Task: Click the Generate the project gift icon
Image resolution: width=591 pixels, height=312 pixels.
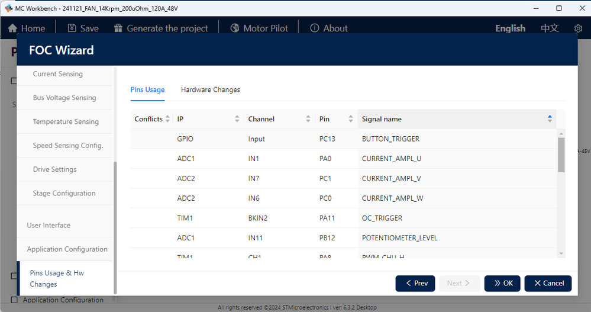Action: point(118,28)
